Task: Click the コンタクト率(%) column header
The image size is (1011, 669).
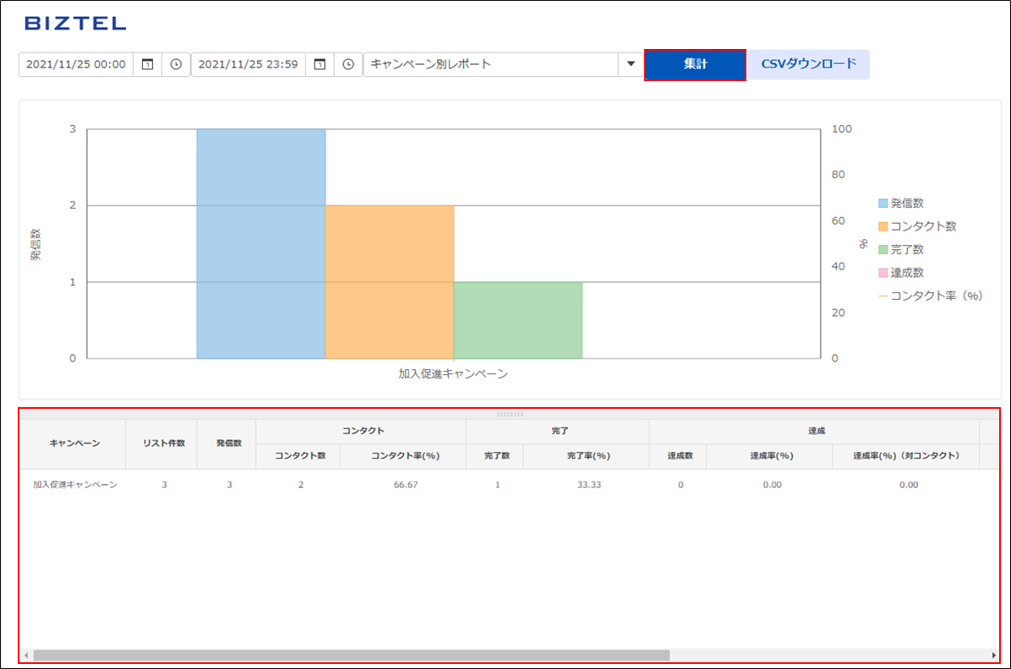Action: click(403, 456)
